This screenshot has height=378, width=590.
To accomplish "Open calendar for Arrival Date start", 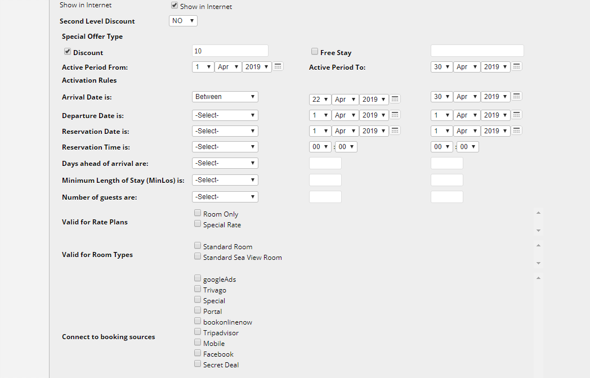I will (x=395, y=100).
